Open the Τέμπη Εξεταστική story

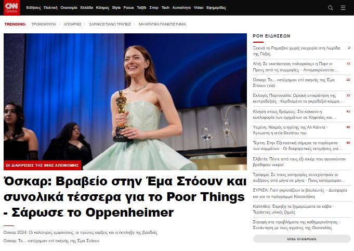[297, 146]
